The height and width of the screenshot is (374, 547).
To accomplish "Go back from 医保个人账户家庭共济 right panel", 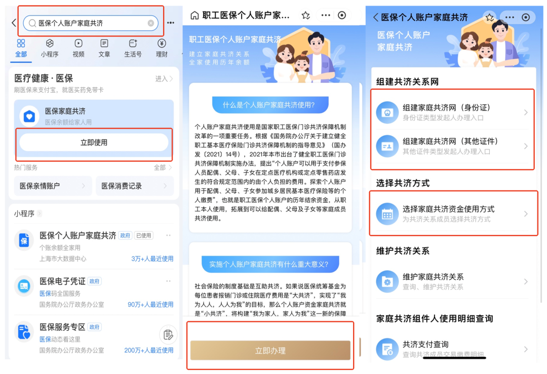I will 376,17.
